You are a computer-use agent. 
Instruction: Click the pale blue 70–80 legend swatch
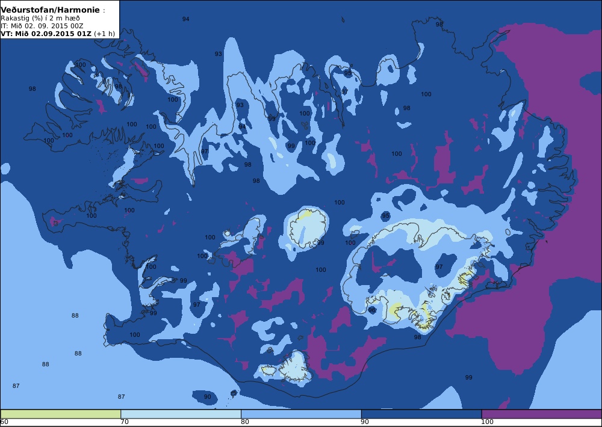coord(181,414)
